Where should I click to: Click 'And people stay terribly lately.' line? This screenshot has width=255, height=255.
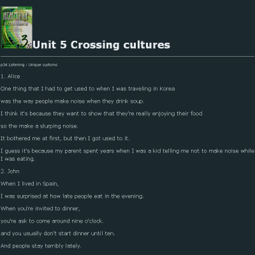[x=41, y=246]
